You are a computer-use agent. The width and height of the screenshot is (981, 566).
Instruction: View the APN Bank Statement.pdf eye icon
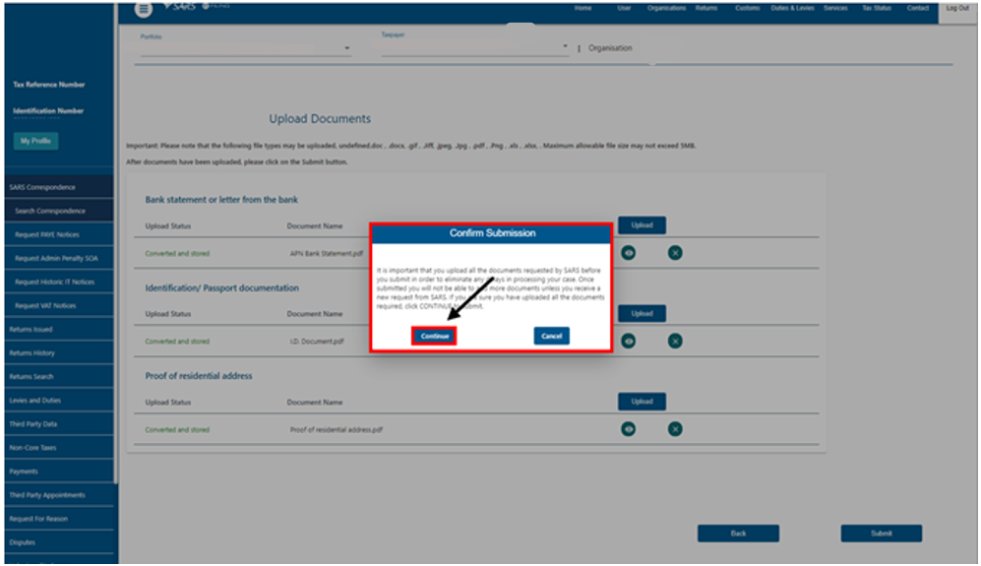point(628,253)
